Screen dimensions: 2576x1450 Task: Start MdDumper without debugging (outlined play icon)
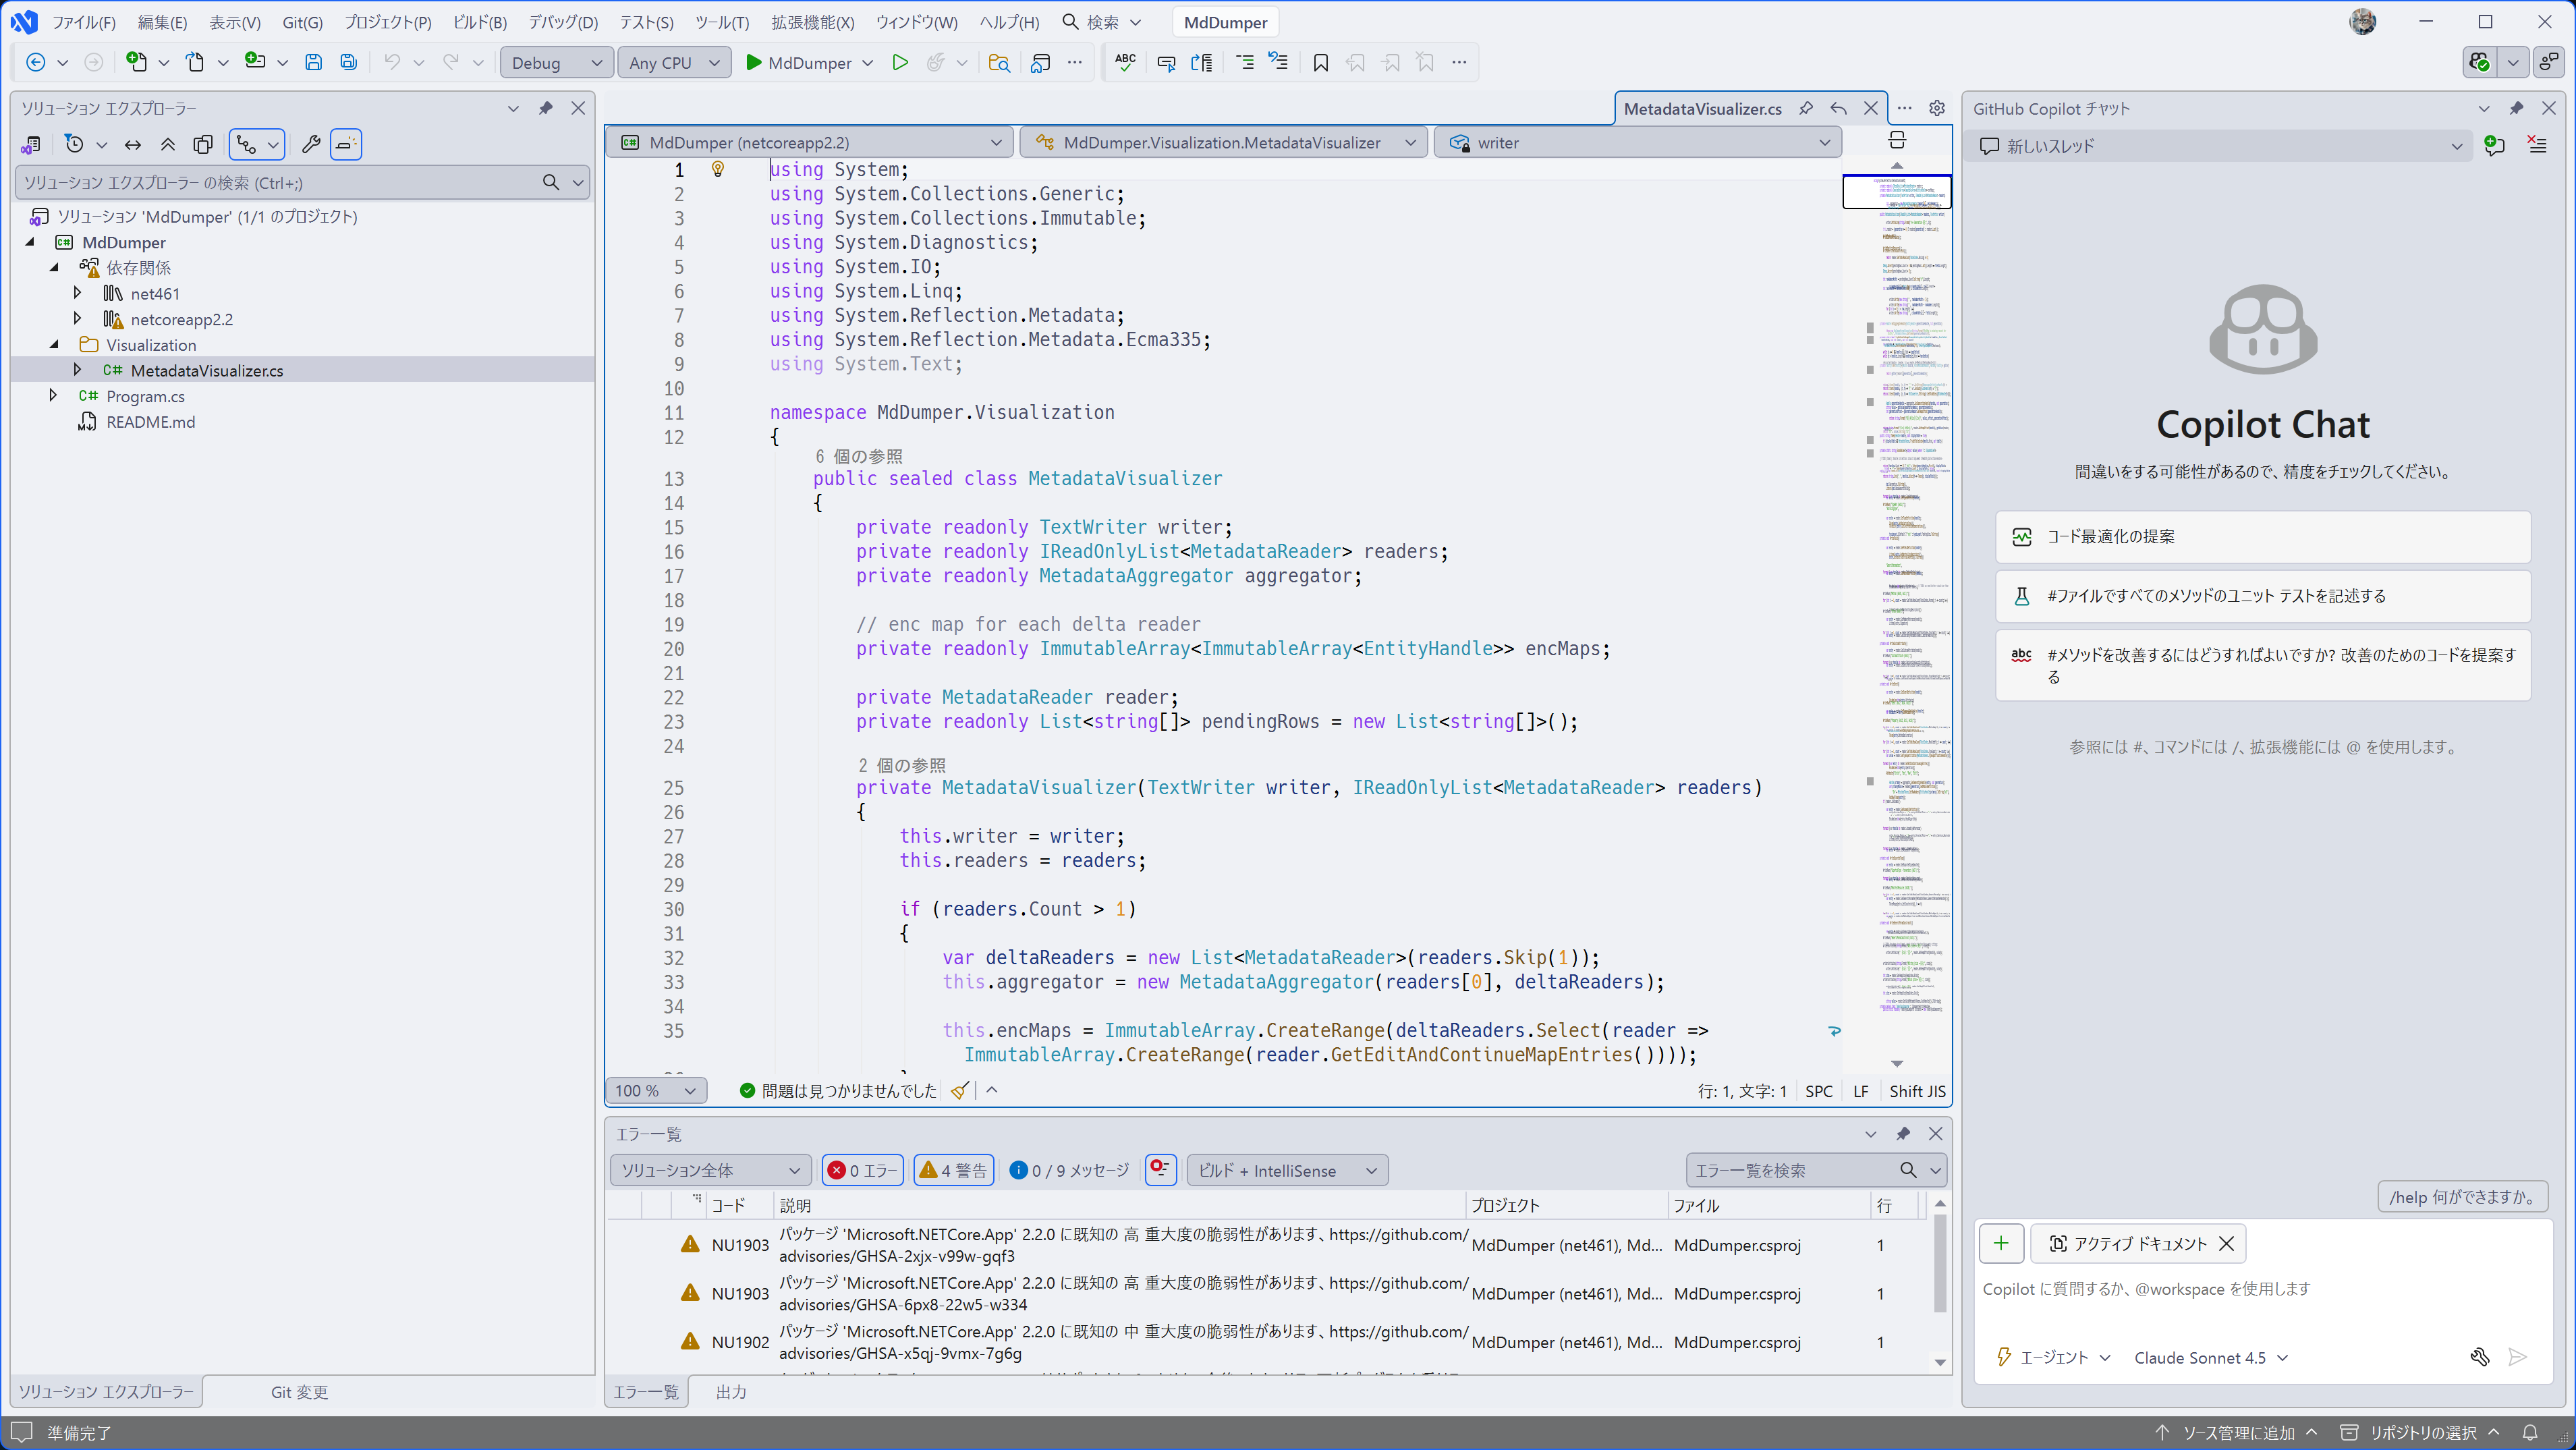click(x=900, y=62)
